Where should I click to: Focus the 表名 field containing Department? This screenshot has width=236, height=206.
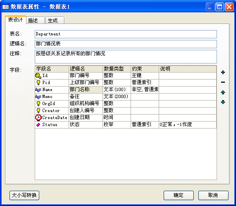(x=126, y=34)
